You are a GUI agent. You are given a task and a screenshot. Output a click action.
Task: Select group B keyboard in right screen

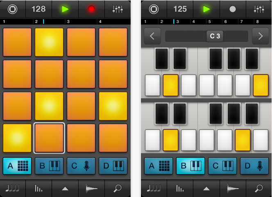[190, 166]
